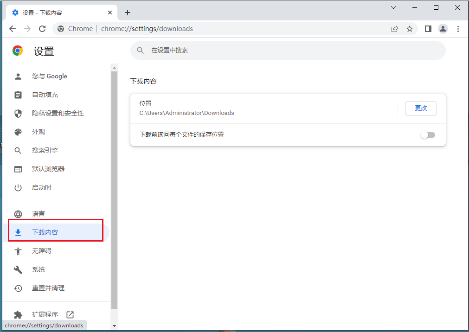This screenshot has width=469, height=332.
Task: Click the globe icon for 语言
Action: click(18, 214)
